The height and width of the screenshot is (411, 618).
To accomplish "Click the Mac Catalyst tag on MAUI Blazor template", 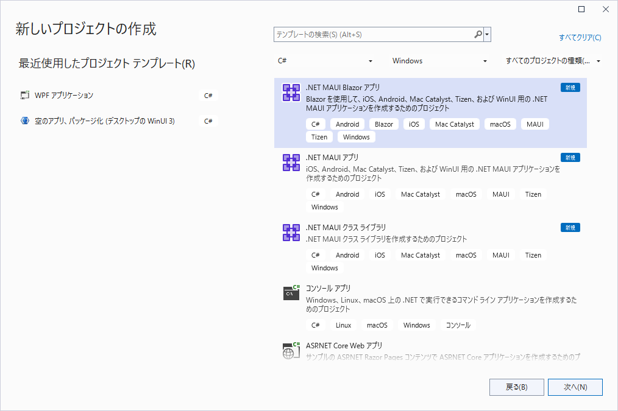I will click(455, 124).
